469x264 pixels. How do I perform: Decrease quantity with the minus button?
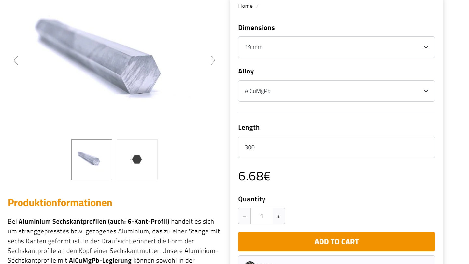pyautogui.click(x=244, y=216)
